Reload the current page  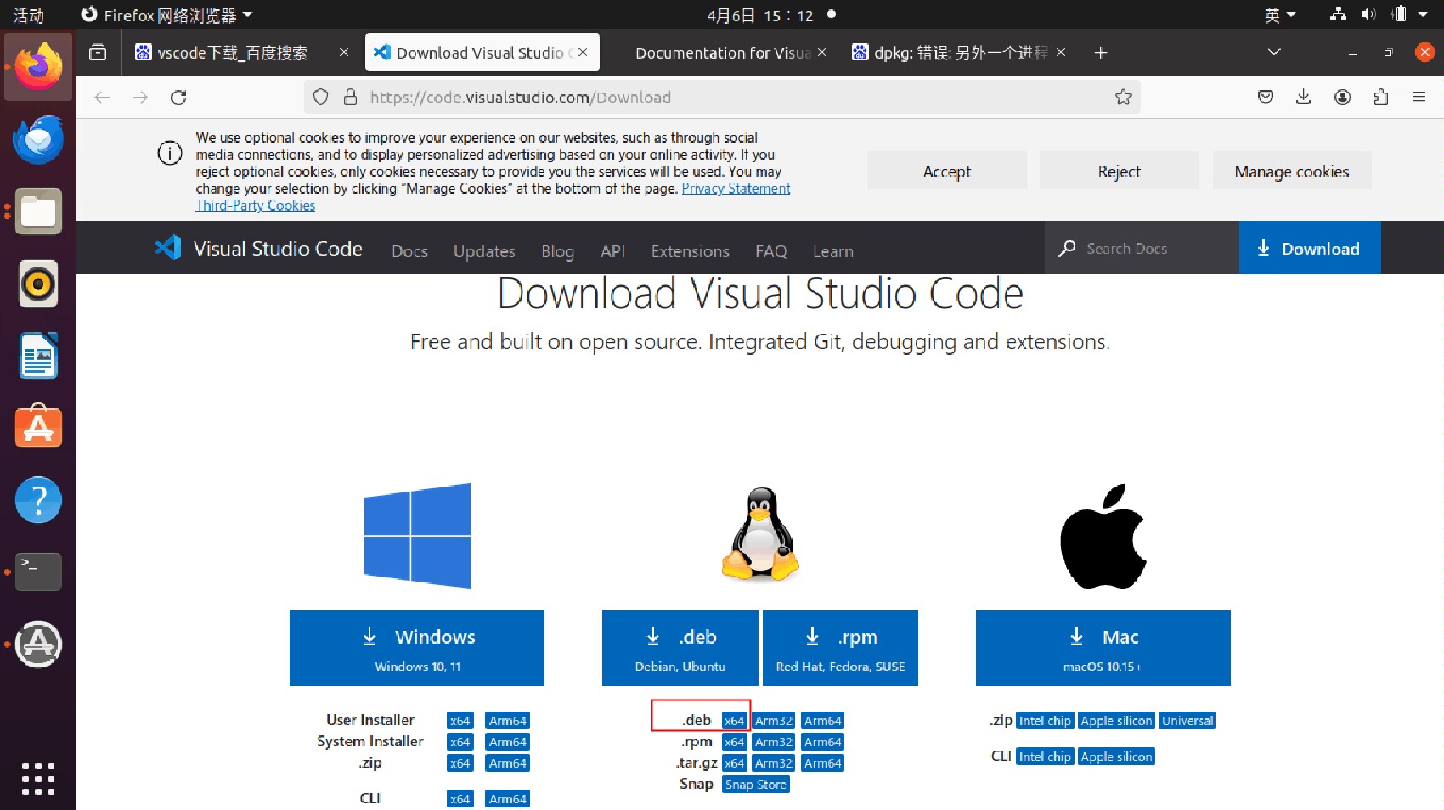pos(178,98)
